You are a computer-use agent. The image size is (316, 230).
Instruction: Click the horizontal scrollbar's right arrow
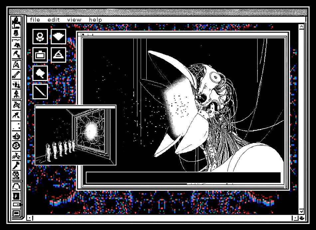(295, 218)
